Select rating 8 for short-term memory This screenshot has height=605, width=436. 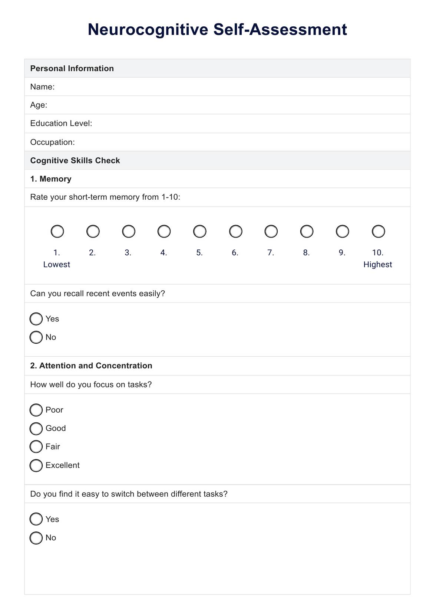pyautogui.click(x=307, y=232)
